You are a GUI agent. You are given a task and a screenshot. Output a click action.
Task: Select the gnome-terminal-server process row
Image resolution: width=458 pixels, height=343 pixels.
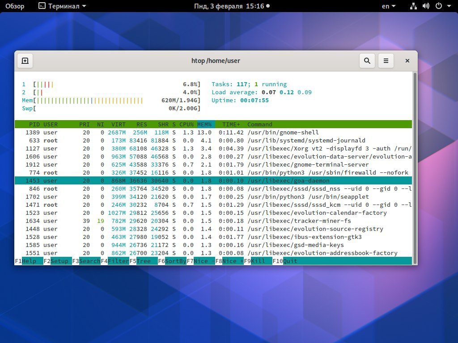tap(213, 164)
